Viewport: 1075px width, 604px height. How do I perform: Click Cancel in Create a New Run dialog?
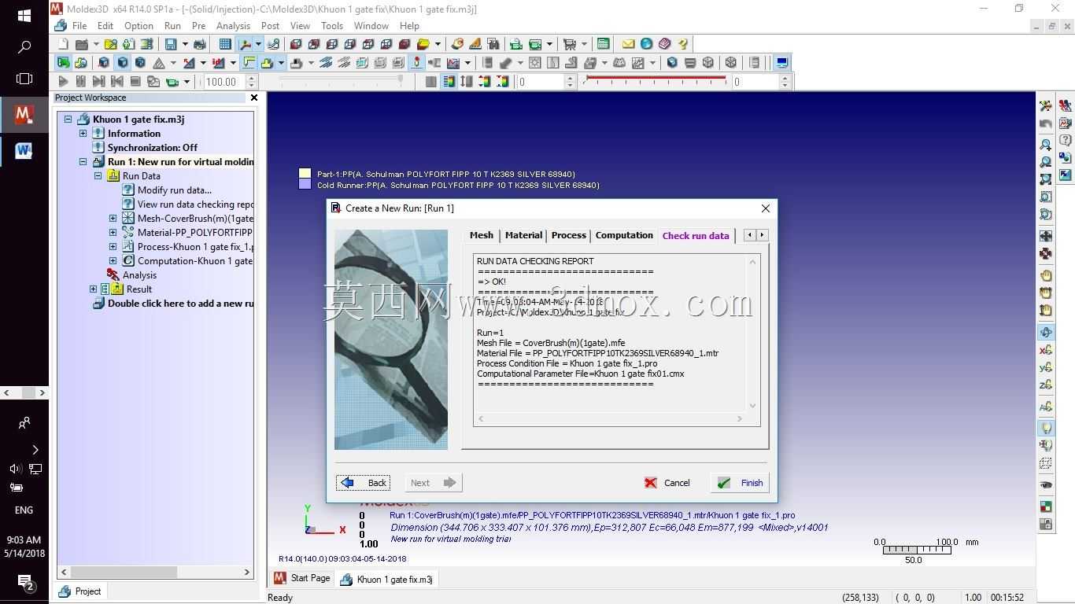(x=667, y=483)
